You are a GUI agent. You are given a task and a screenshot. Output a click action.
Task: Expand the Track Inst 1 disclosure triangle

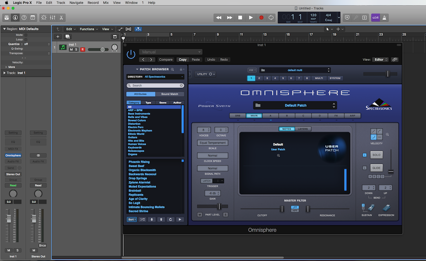(x=4, y=73)
